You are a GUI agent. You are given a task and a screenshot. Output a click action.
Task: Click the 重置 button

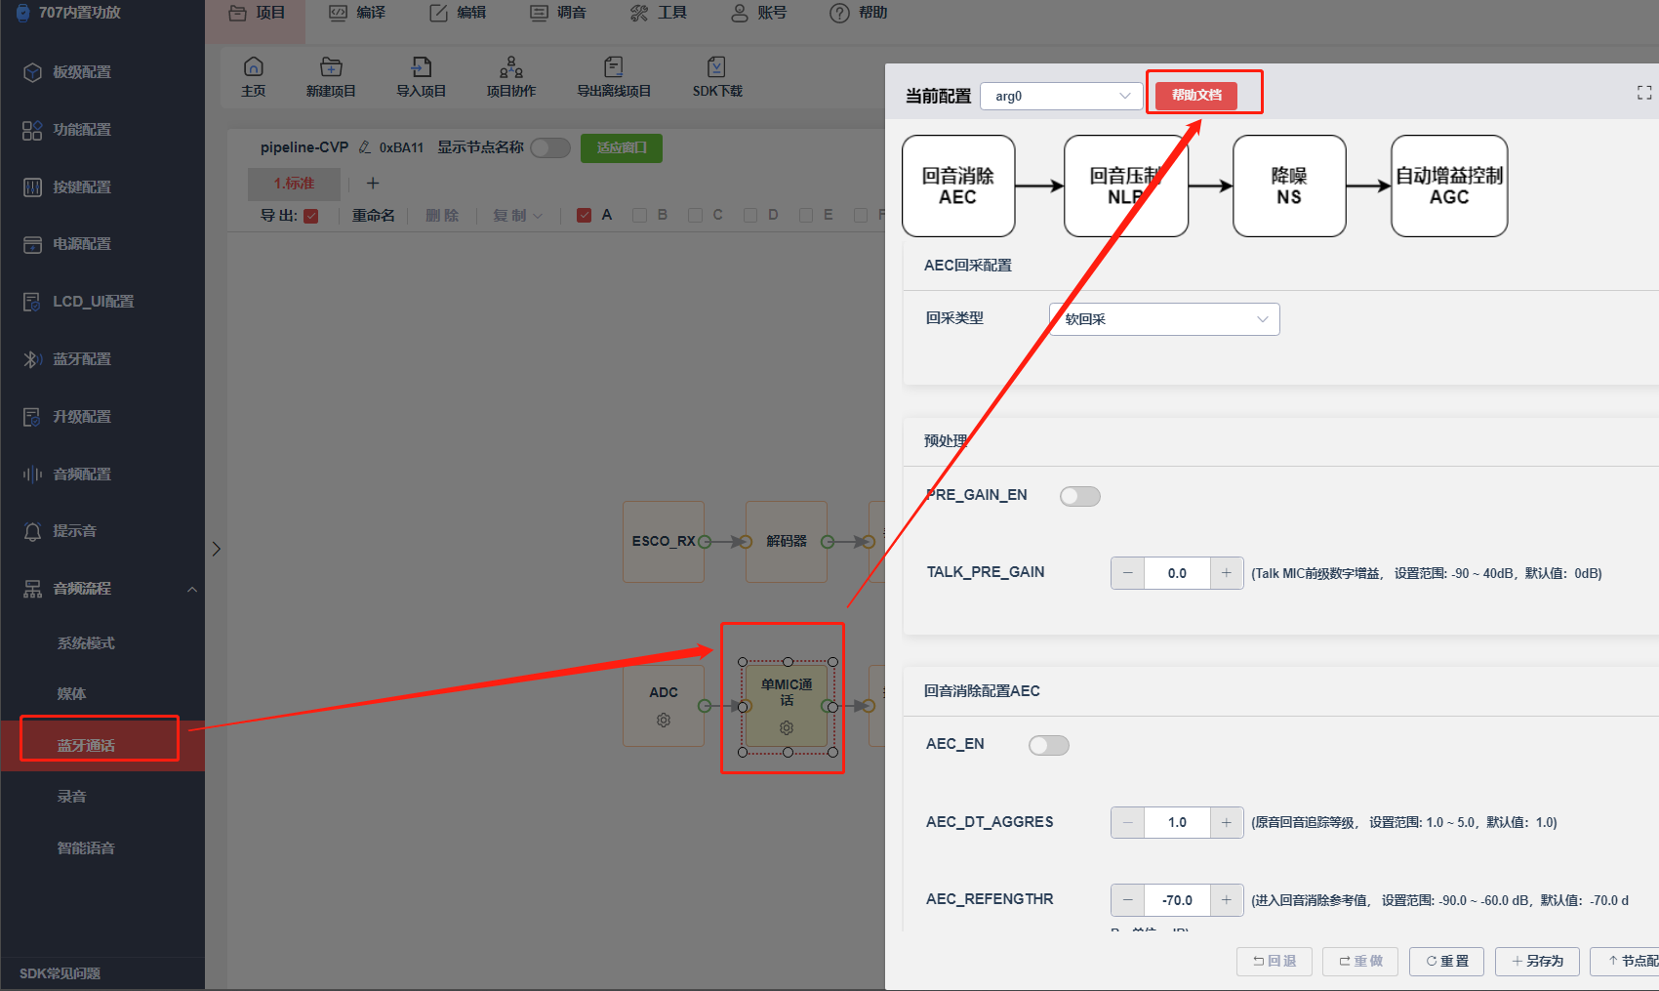(1447, 962)
